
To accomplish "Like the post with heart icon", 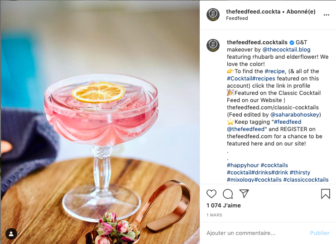I will point(211,194).
